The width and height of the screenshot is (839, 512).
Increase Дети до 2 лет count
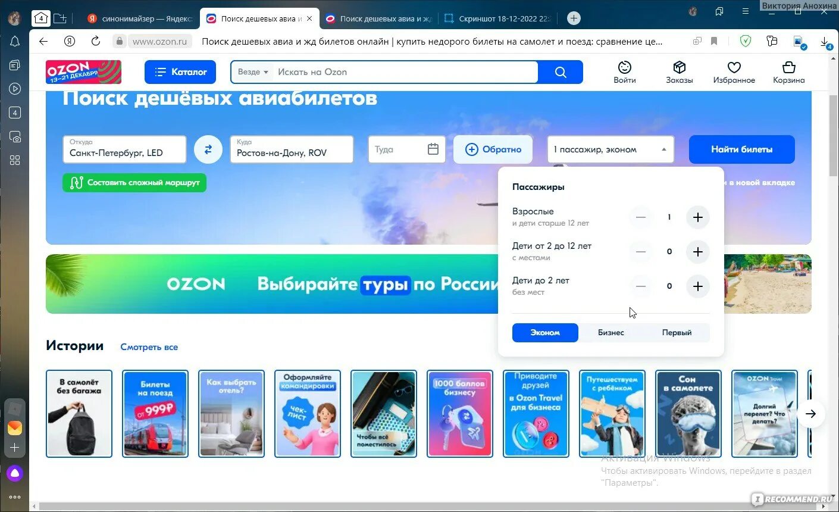click(x=698, y=286)
